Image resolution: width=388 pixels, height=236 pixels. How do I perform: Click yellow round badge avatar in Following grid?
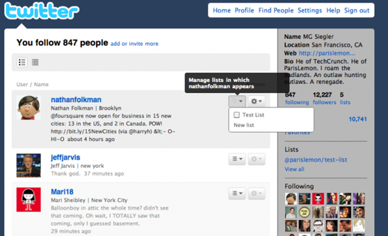(x=305, y=212)
